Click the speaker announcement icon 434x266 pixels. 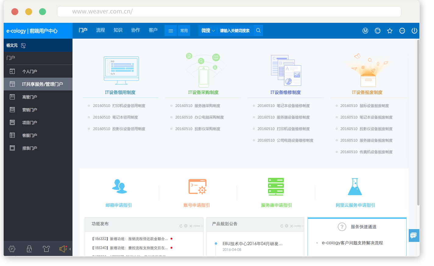coord(62,249)
